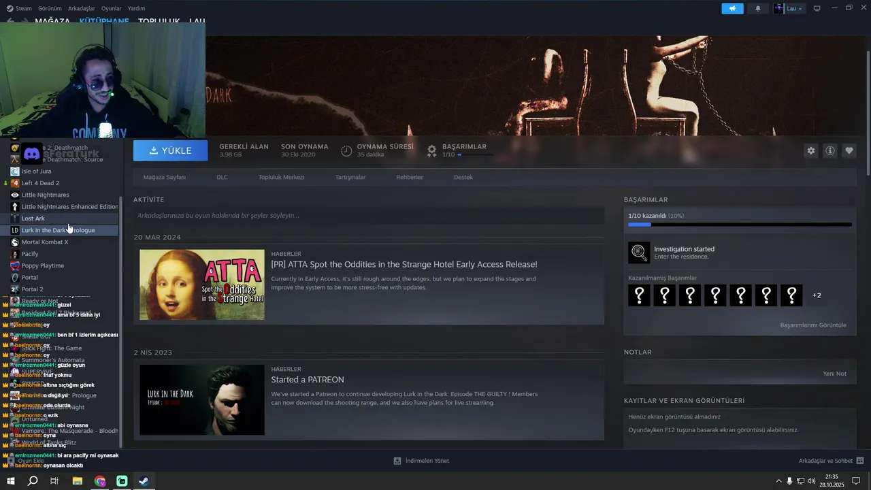The height and width of the screenshot is (490, 871).
Task: Open the Yardım menu
Action: tap(136, 8)
